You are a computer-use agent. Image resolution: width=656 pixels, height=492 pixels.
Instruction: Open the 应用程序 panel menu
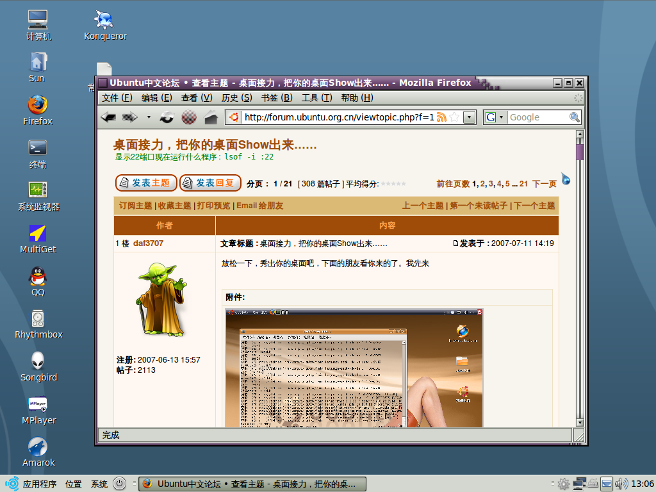[39, 484]
